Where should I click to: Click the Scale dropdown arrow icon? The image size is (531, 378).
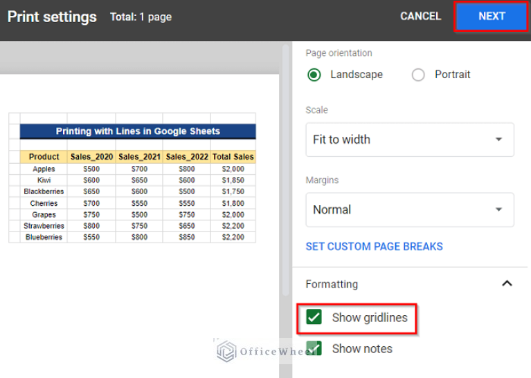498,140
